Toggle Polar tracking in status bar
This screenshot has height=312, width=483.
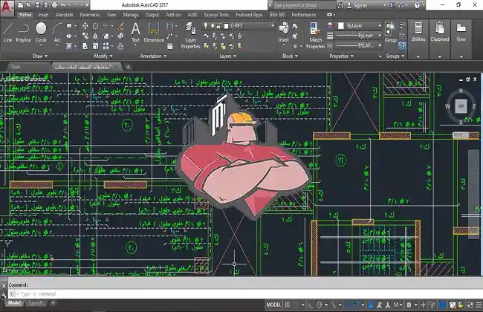tap(320, 305)
